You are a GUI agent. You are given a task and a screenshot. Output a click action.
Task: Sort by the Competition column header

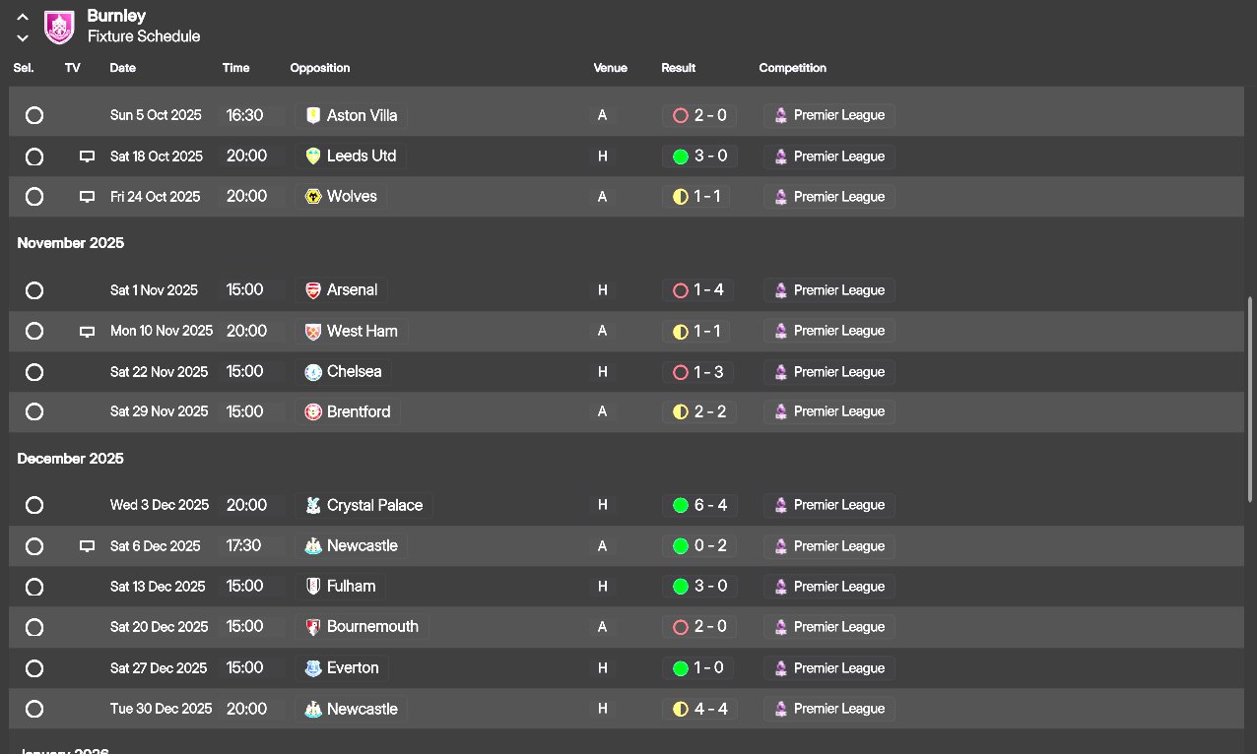pos(792,68)
